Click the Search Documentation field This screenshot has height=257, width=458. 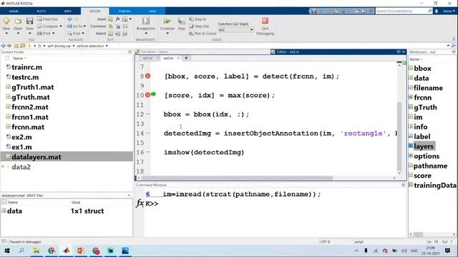[x=401, y=11]
